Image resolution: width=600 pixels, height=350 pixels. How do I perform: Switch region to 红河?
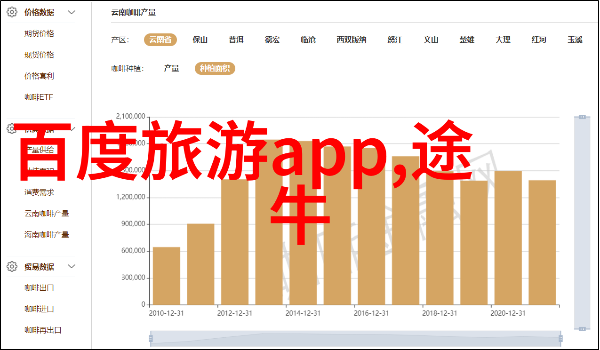[x=539, y=40]
